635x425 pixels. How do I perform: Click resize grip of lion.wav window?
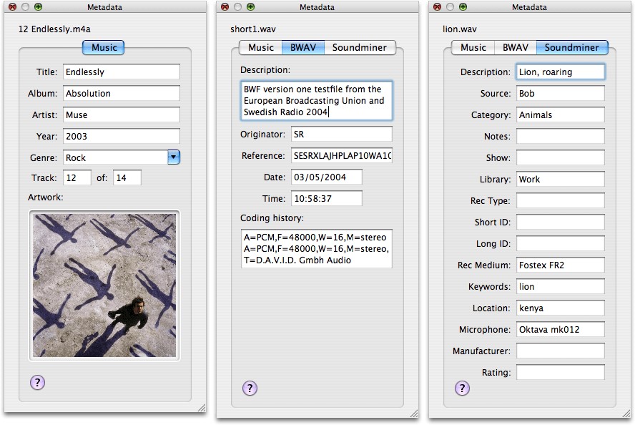(x=626, y=414)
